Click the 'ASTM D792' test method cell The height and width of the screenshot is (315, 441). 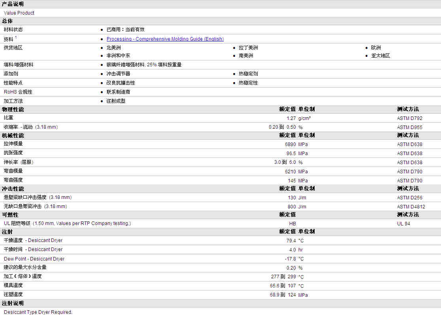point(409,118)
